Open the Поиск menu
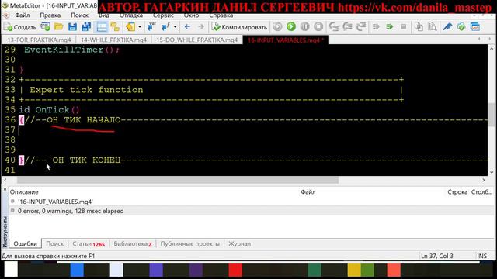 tap(79, 15)
